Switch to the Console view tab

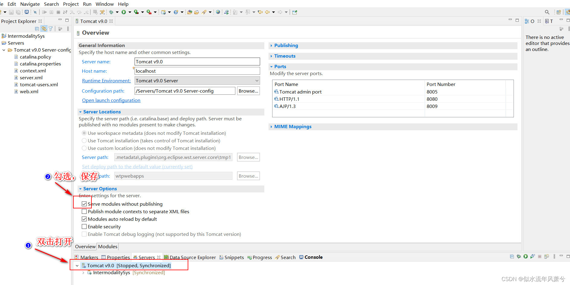[x=311, y=257]
